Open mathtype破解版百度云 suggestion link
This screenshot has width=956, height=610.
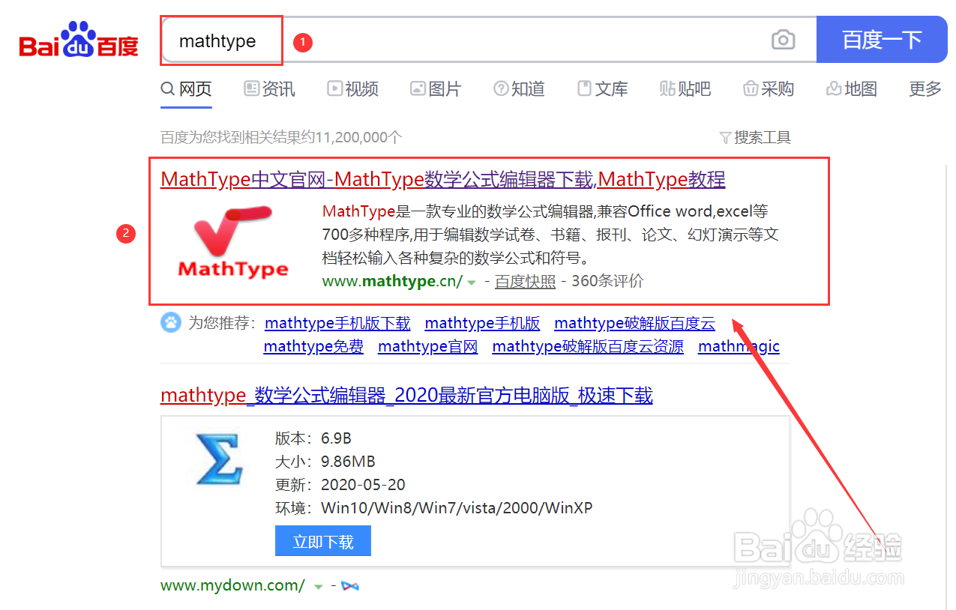click(635, 324)
